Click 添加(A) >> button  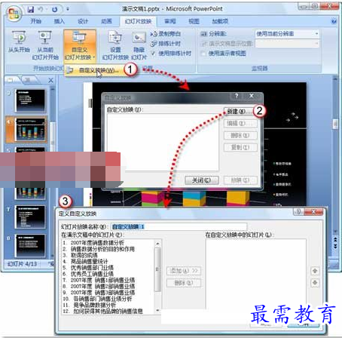(184, 271)
